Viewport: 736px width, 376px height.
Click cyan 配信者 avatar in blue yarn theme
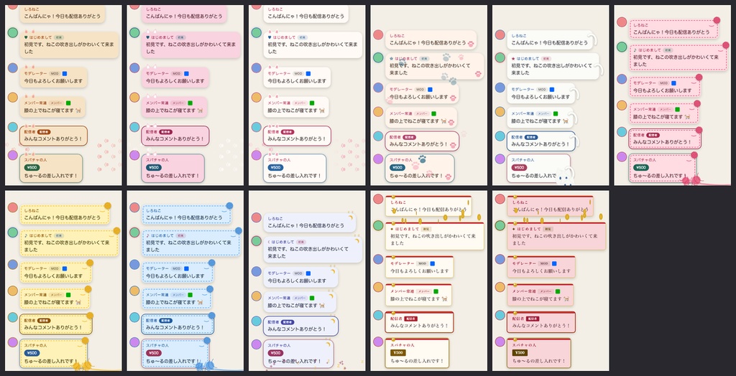(134, 317)
